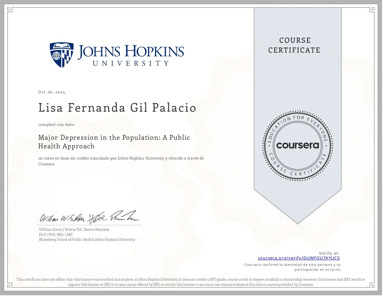Screen dimensions: 383x296
Task: Click the Johns Hopkins shield logo
Action: click(x=62, y=55)
